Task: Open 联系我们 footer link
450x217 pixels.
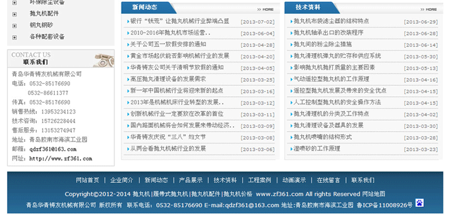Action: click(363, 180)
